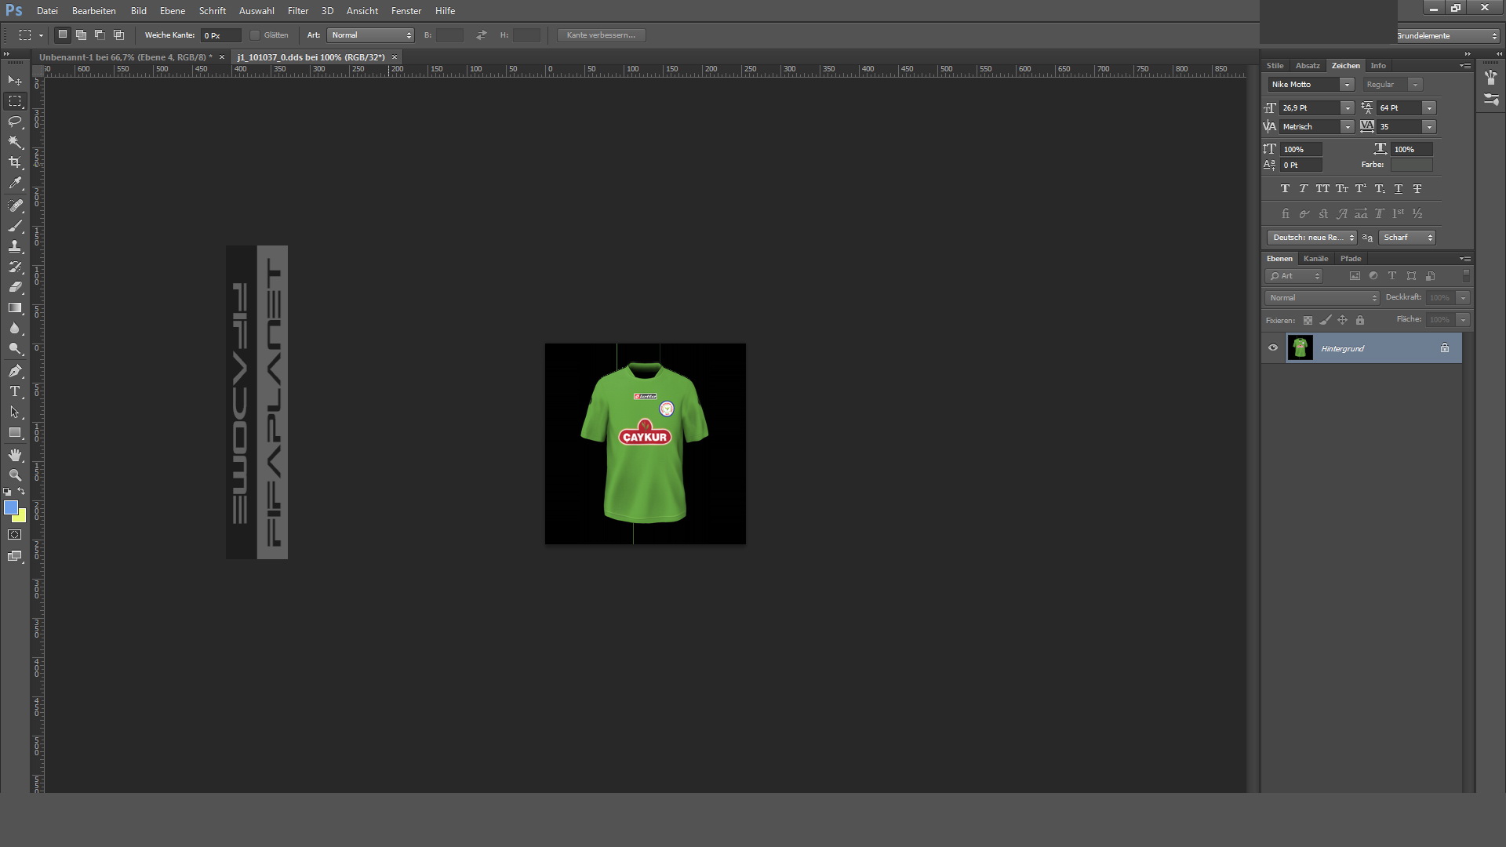Change the screen mode

click(15, 556)
